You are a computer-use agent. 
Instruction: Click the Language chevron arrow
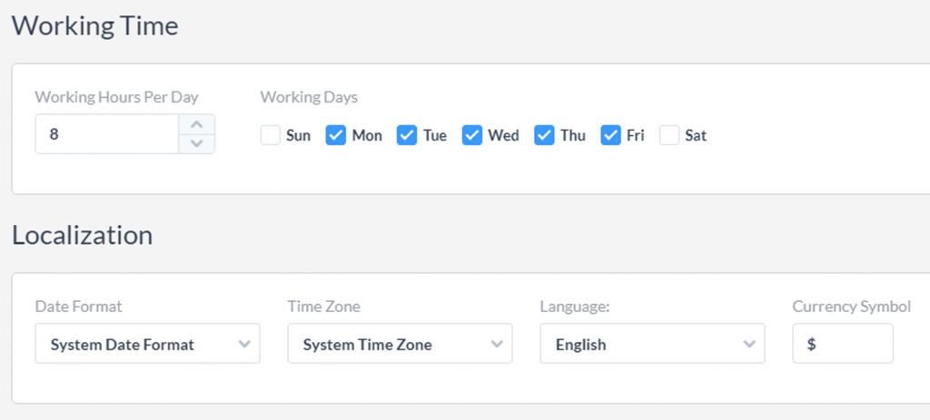(x=748, y=344)
